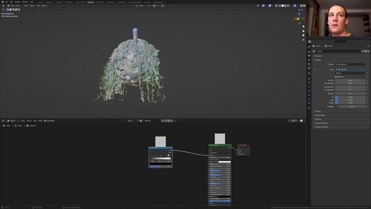Collapse the Surface panel
Image resolution: width=371 pixels, height=209 pixels.
point(318,60)
